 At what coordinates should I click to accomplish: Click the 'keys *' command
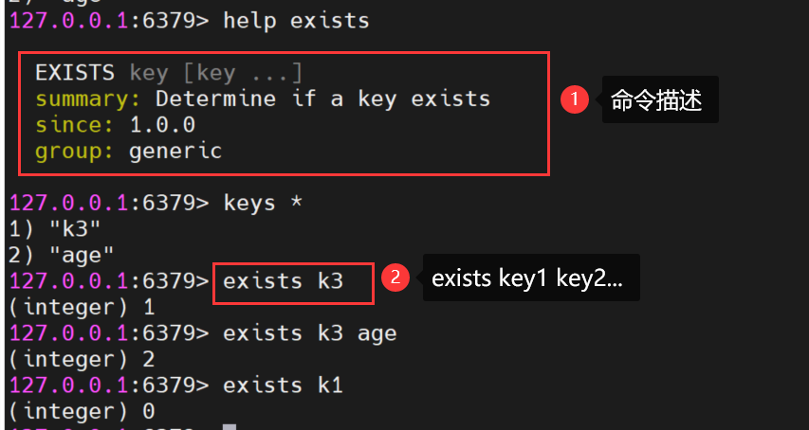[x=263, y=203]
